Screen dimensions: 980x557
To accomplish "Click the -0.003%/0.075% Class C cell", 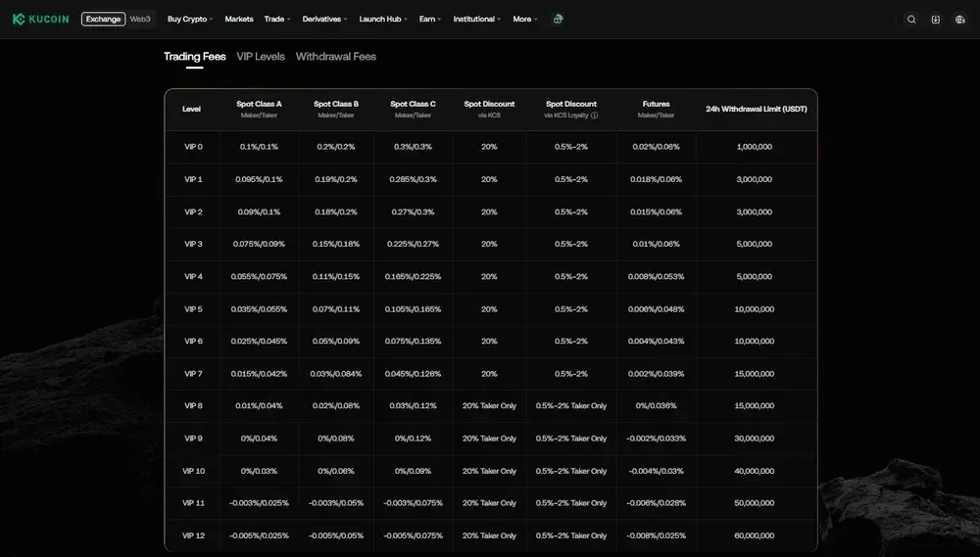I will pos(413,503).
